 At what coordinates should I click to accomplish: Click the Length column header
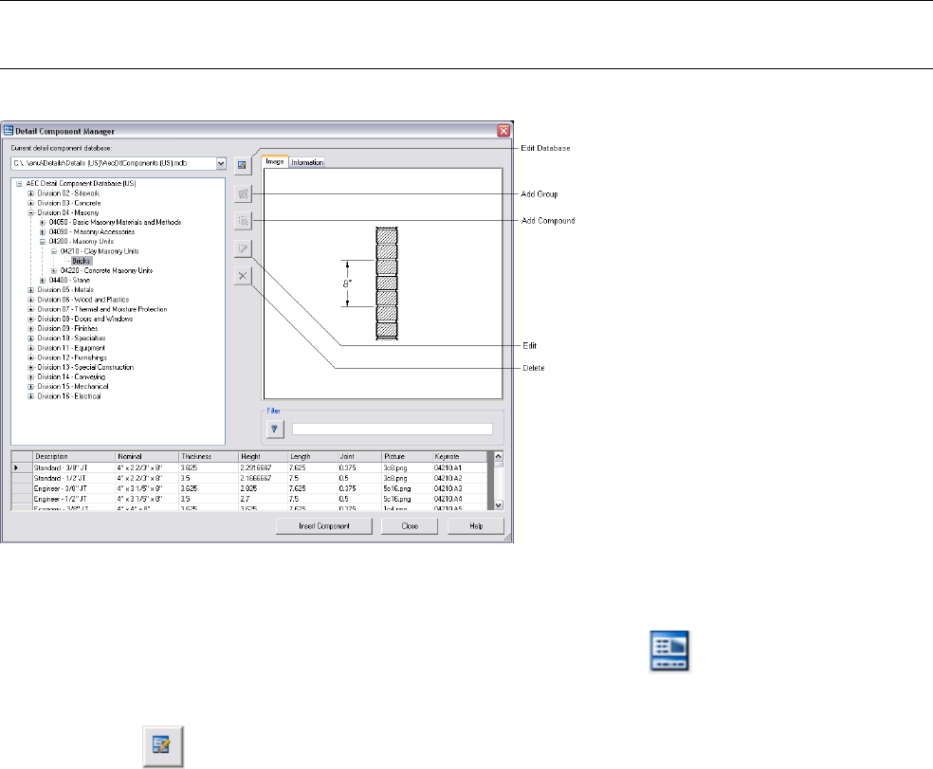(312, 456)
